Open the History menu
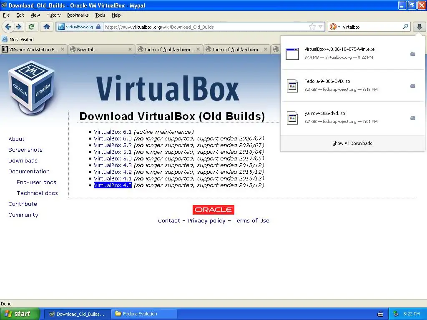427x320 pixels. (53, 15)
